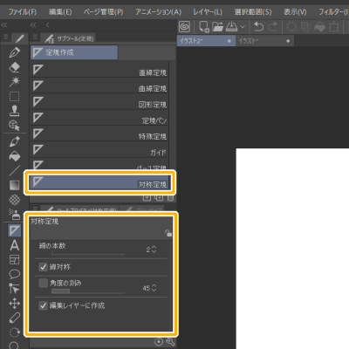Select the Fill bucket tool in palette
Screen dimensions: 349x349
click(15, 156)
